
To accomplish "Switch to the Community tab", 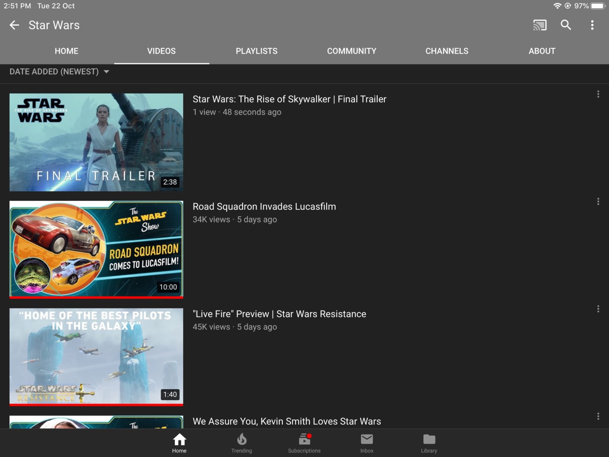I will click(352, 51).
